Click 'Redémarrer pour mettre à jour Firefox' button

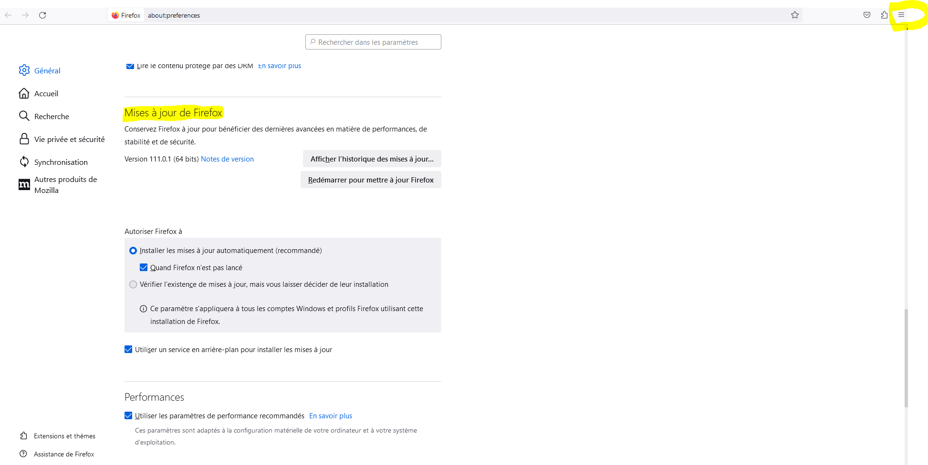coord(371,180)
